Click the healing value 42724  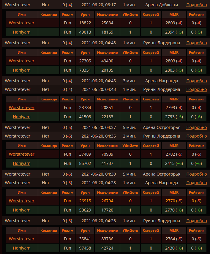[x=107, y=248]
